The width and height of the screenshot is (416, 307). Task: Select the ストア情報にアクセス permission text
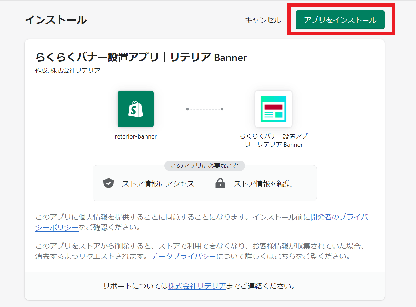[x=158, y=184]
